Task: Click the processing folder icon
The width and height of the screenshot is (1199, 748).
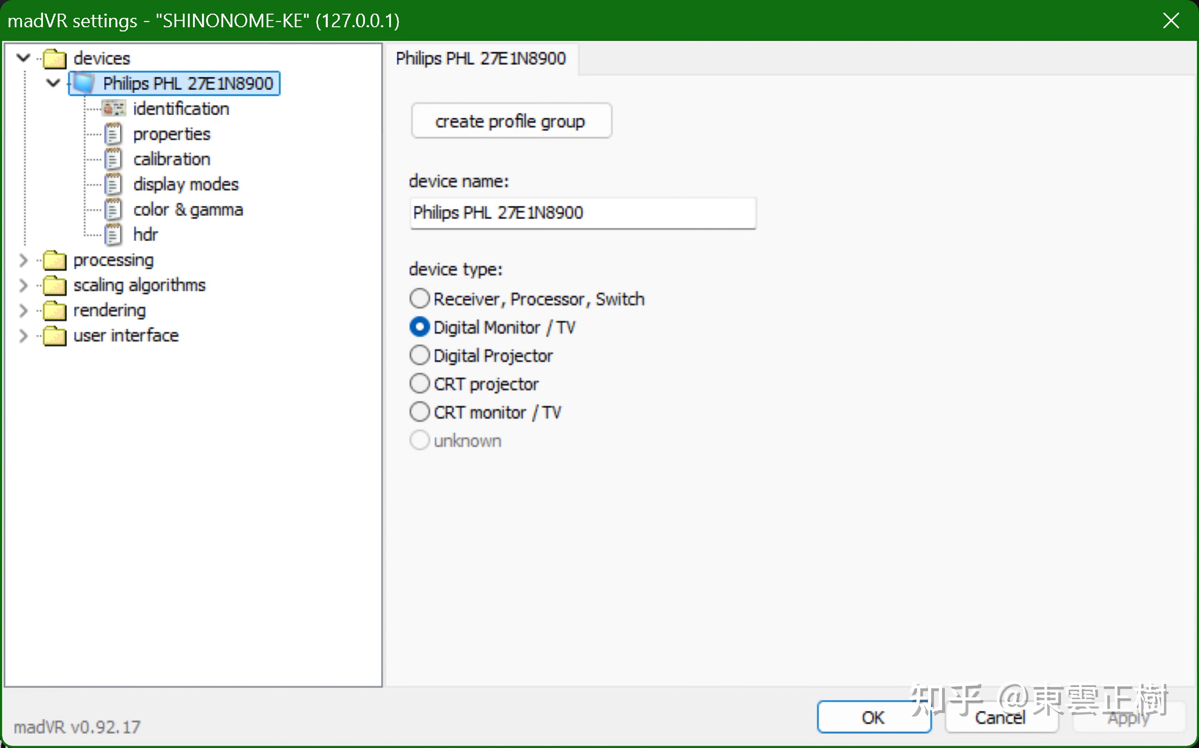Action: pos(54,260)
